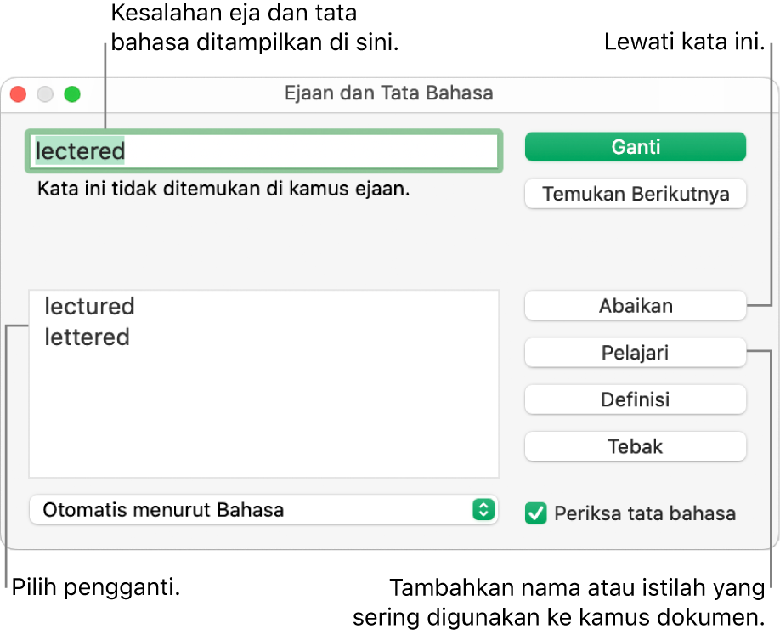This screenshot has height=640, width=780.
Task: Toggle the Periksa tata bahasa checkbox
Action: (x=536, y=513)
